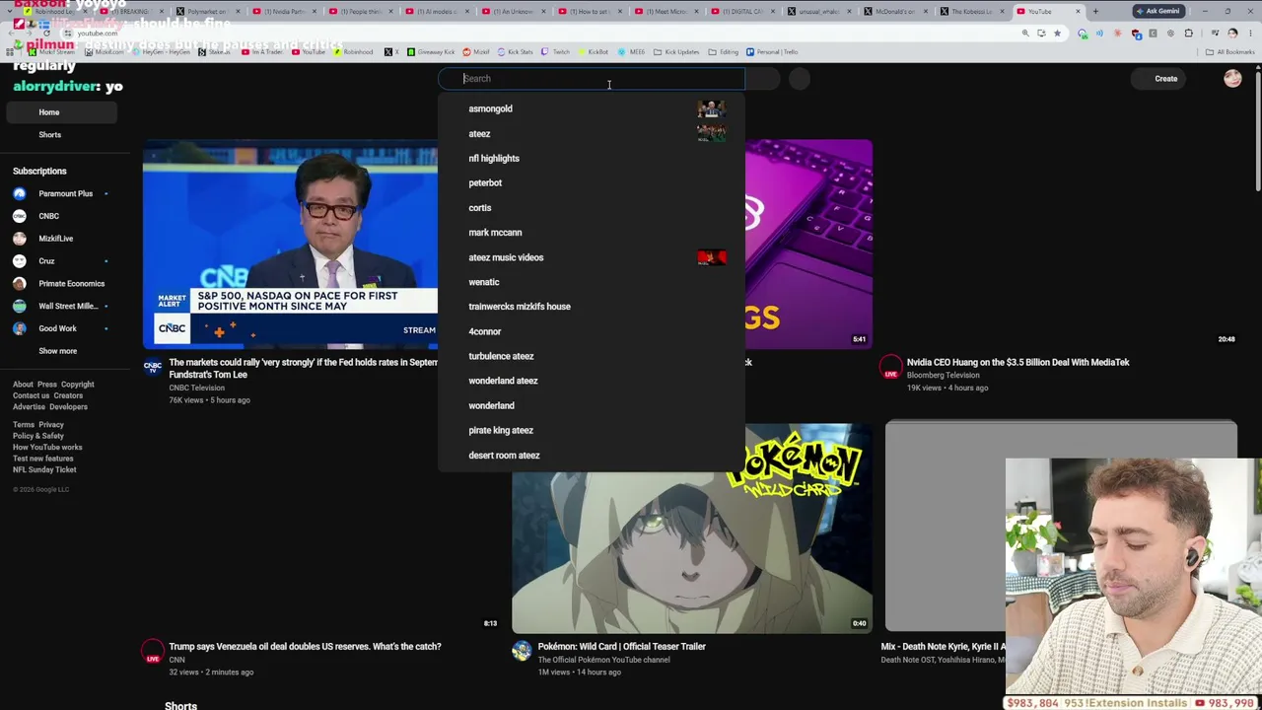Screen dimensions: 1262x710
Task: Open the CNN live channel avatar
Action: pyautogui.click(x=153, y=651)
